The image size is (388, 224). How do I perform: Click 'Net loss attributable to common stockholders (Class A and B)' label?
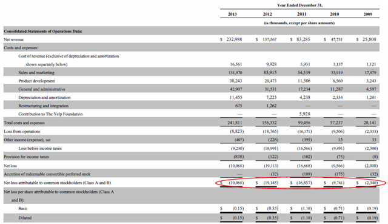pyautogui.click(x=58, y=183)
